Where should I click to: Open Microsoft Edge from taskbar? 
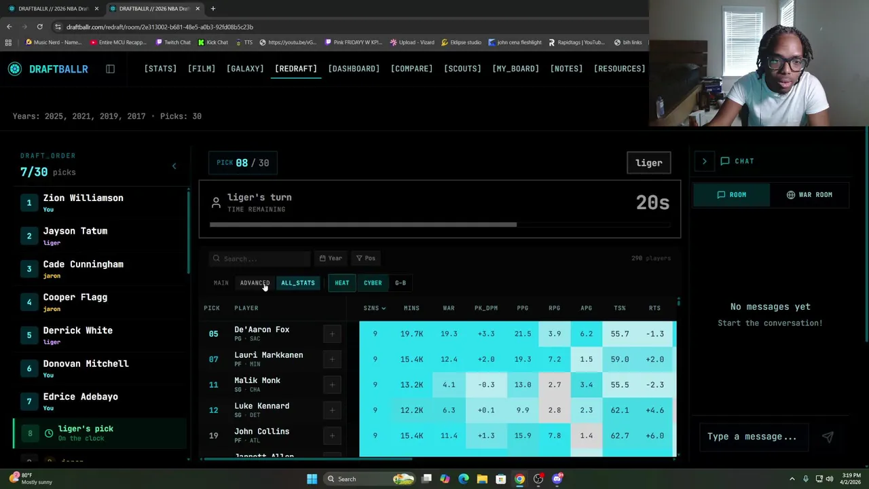click(x=464, y=479)
